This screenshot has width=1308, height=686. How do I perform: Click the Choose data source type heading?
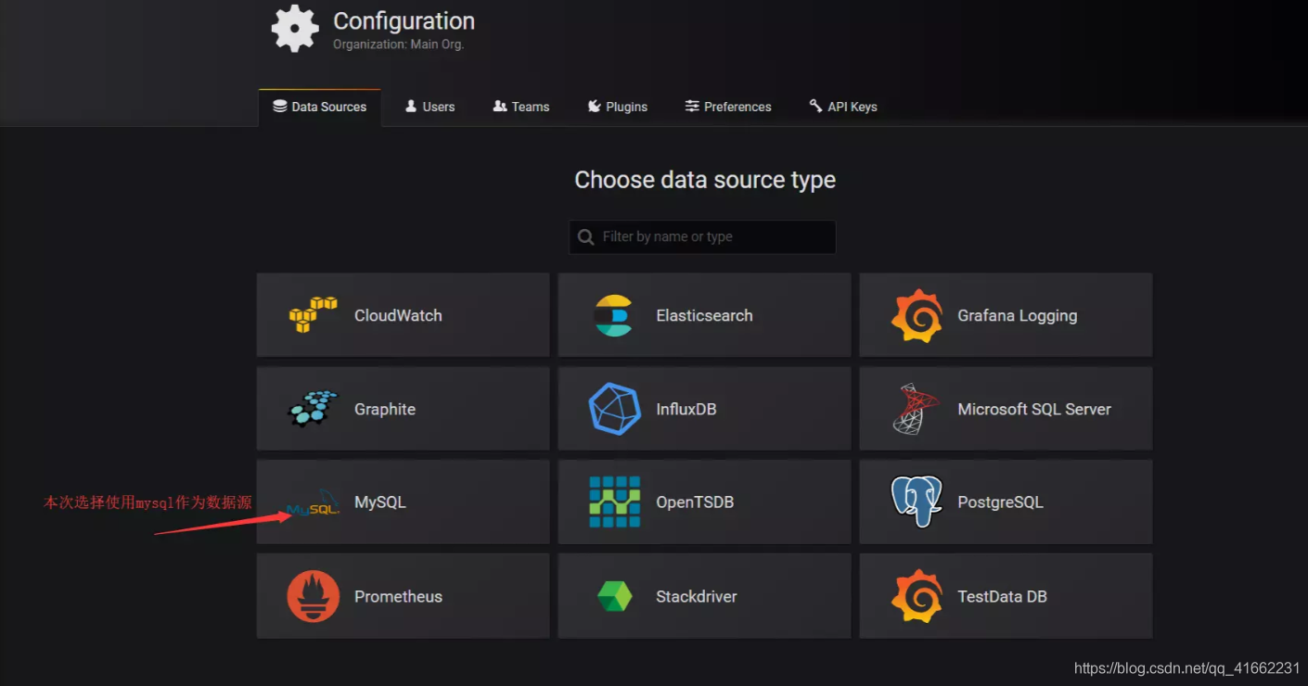coord(705,180)
